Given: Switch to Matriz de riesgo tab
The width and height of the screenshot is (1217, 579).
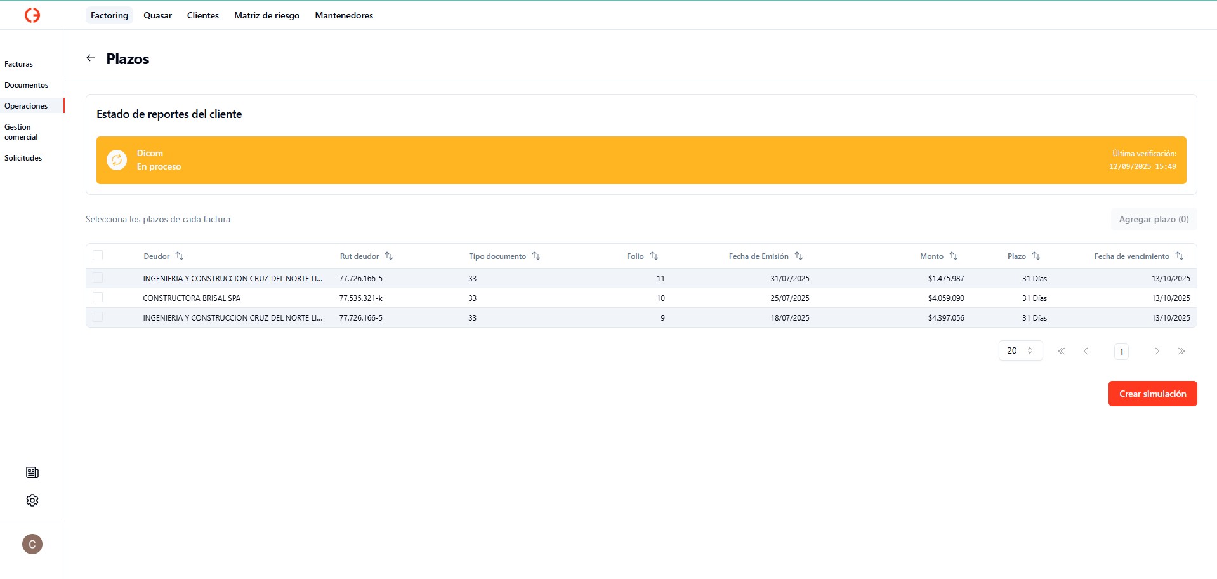Looking at the screenshot, I should 266,15.
